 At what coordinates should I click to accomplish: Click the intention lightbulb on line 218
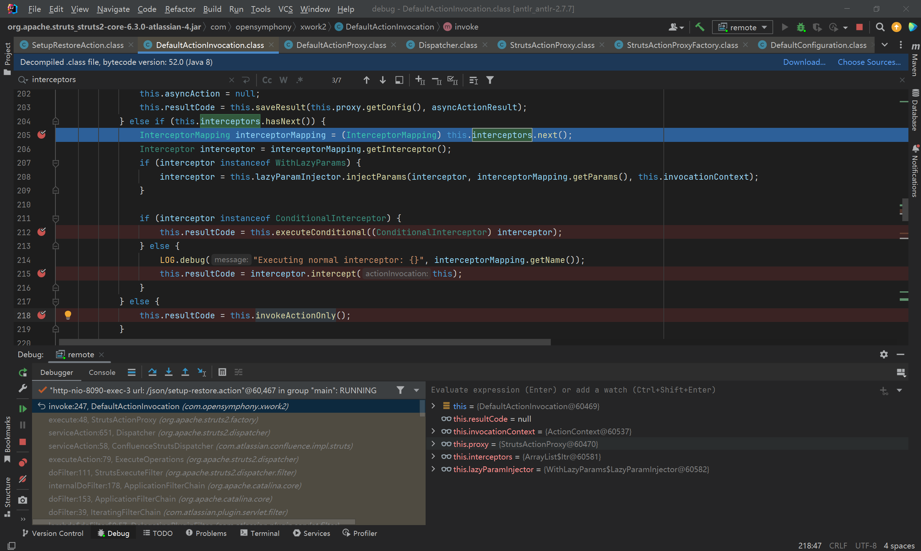point(68,315)
